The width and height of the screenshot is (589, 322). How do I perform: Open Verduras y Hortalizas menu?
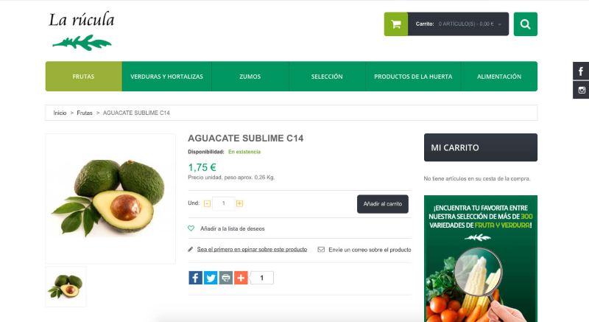(167, 77)
